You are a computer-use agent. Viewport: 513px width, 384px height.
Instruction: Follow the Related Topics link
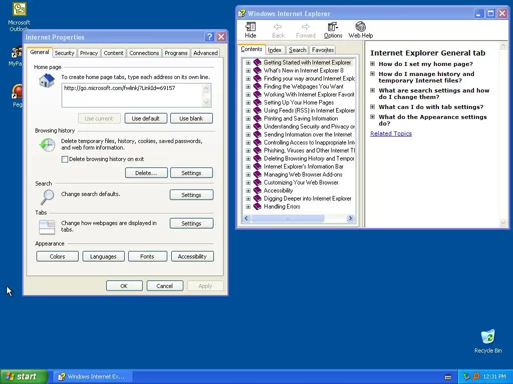391,133
